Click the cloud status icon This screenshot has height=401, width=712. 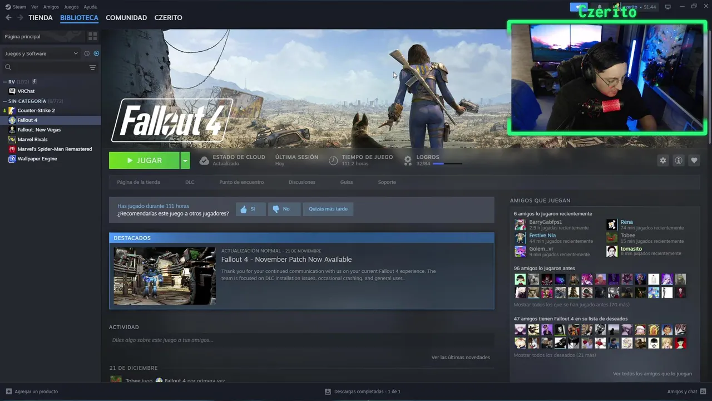(204, 160)
